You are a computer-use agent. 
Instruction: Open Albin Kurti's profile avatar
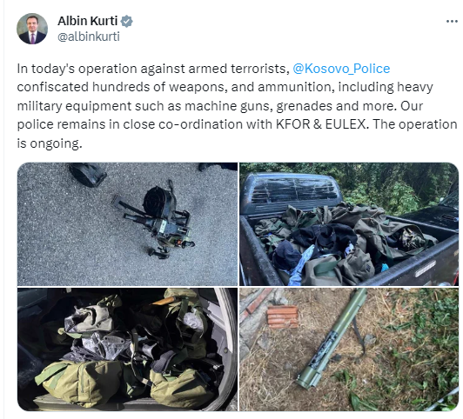point(32,29)
